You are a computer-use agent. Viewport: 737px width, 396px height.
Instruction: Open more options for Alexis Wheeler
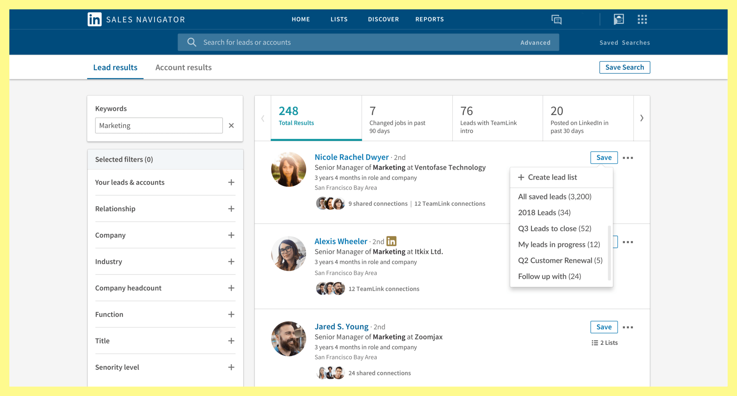coord(628,242)
